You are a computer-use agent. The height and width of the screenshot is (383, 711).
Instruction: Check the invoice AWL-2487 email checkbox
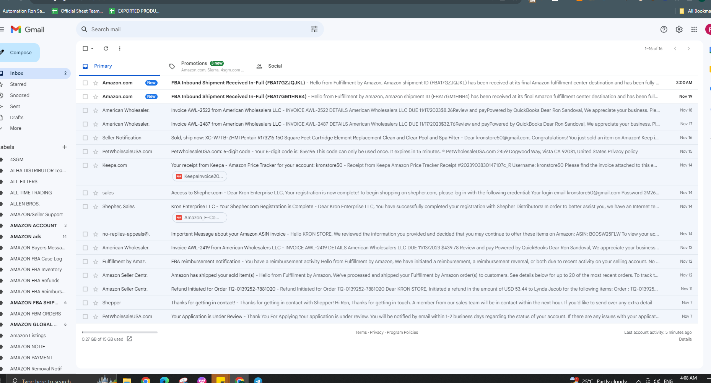(x=85, y=124)
